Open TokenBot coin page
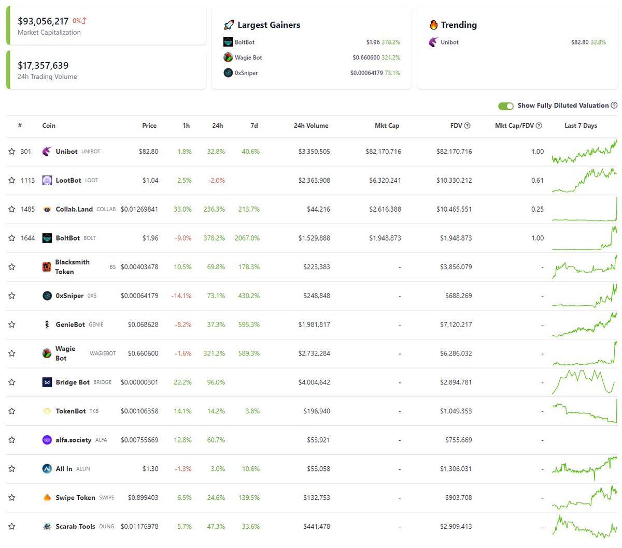 70,411
